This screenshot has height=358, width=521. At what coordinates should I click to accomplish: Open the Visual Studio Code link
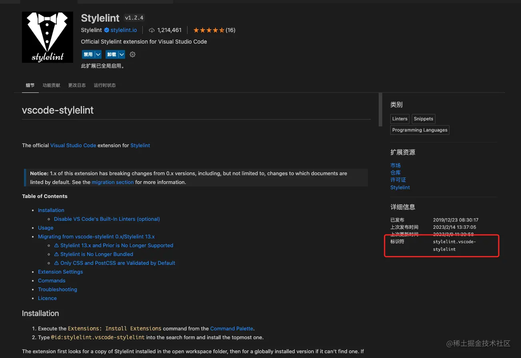point(73,145)
